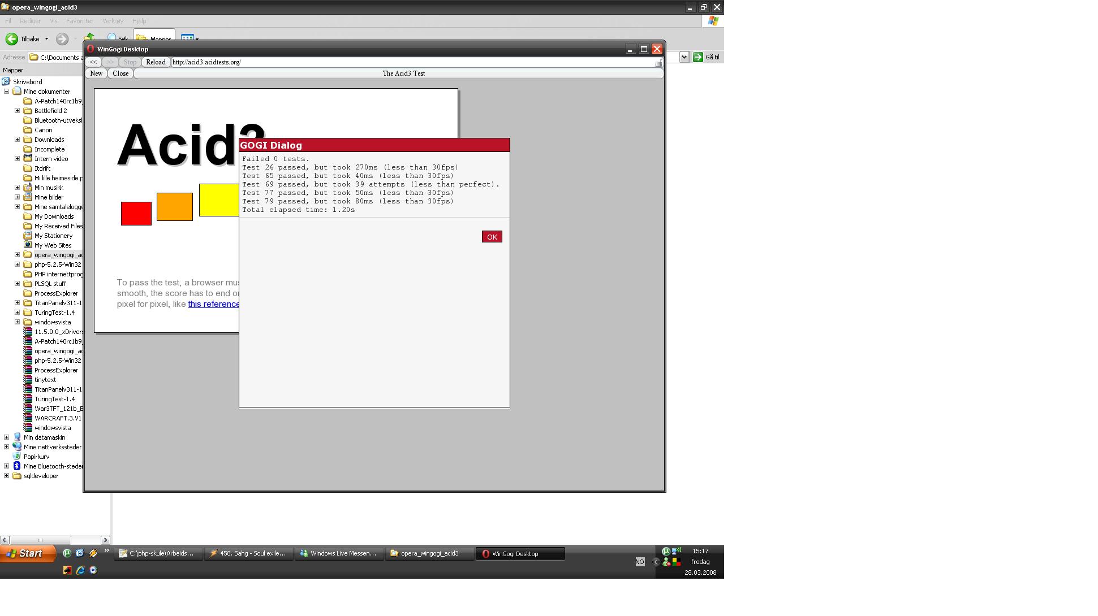Click the Windows Start button
This screenshot has width=1098, height=616.
[x=28, y=554]
